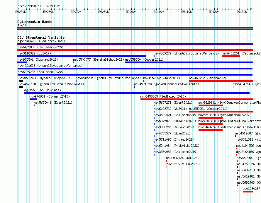Click the blue bar of dgv1508n100 (Coe2014)
Screen dimensions: 261x203
point(137,93)
